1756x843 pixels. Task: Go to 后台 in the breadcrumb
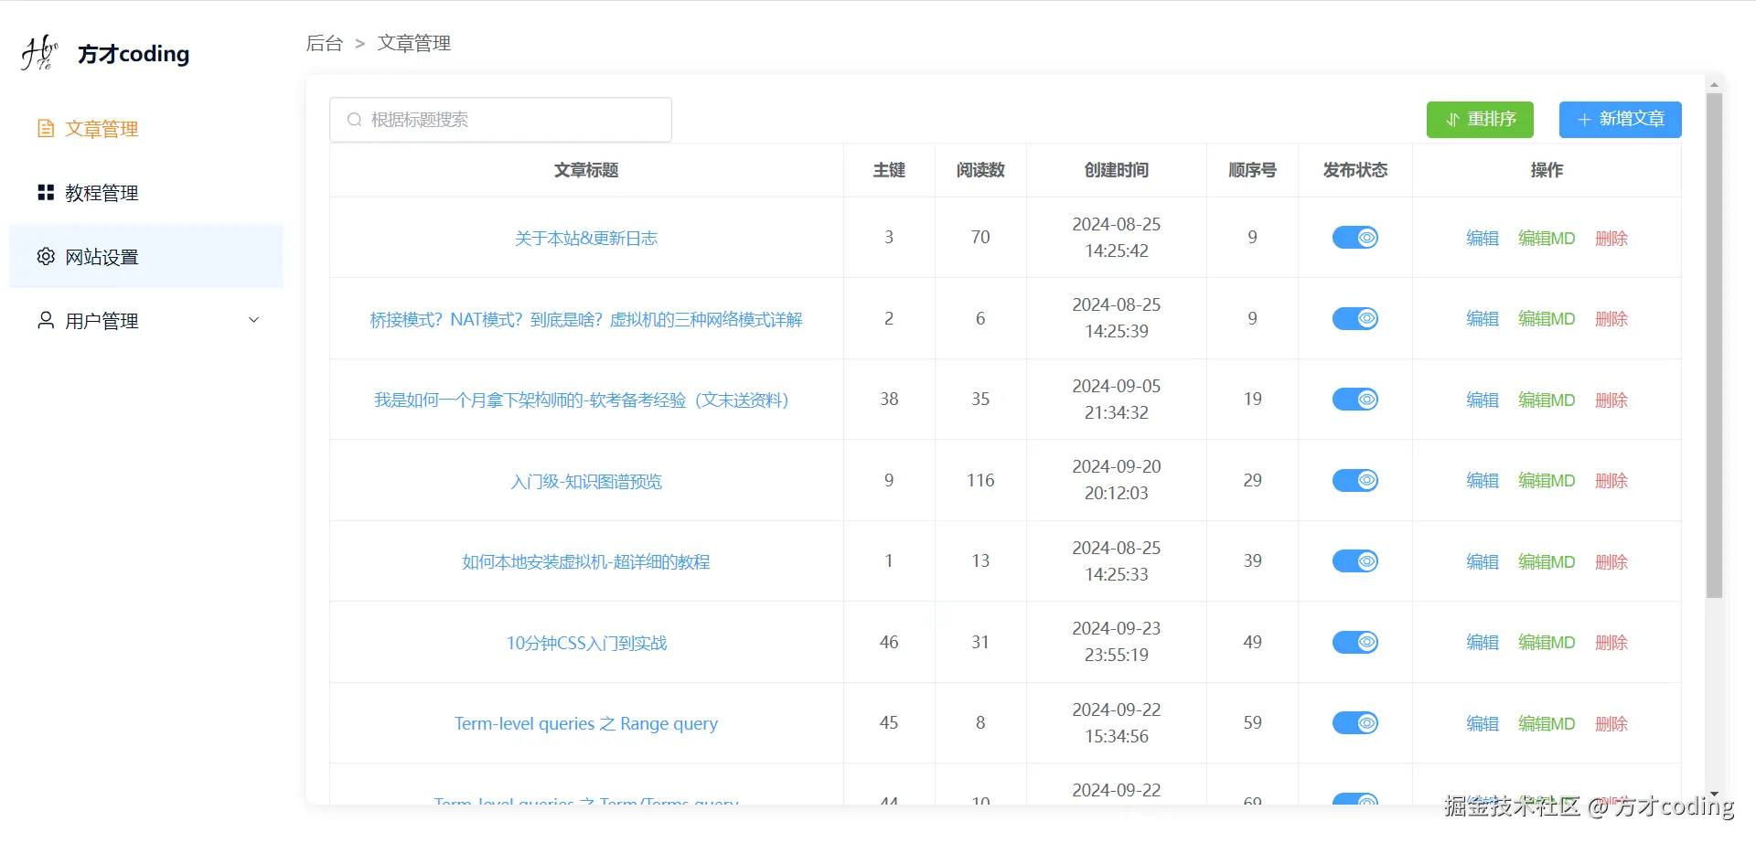tap(324, 43)
